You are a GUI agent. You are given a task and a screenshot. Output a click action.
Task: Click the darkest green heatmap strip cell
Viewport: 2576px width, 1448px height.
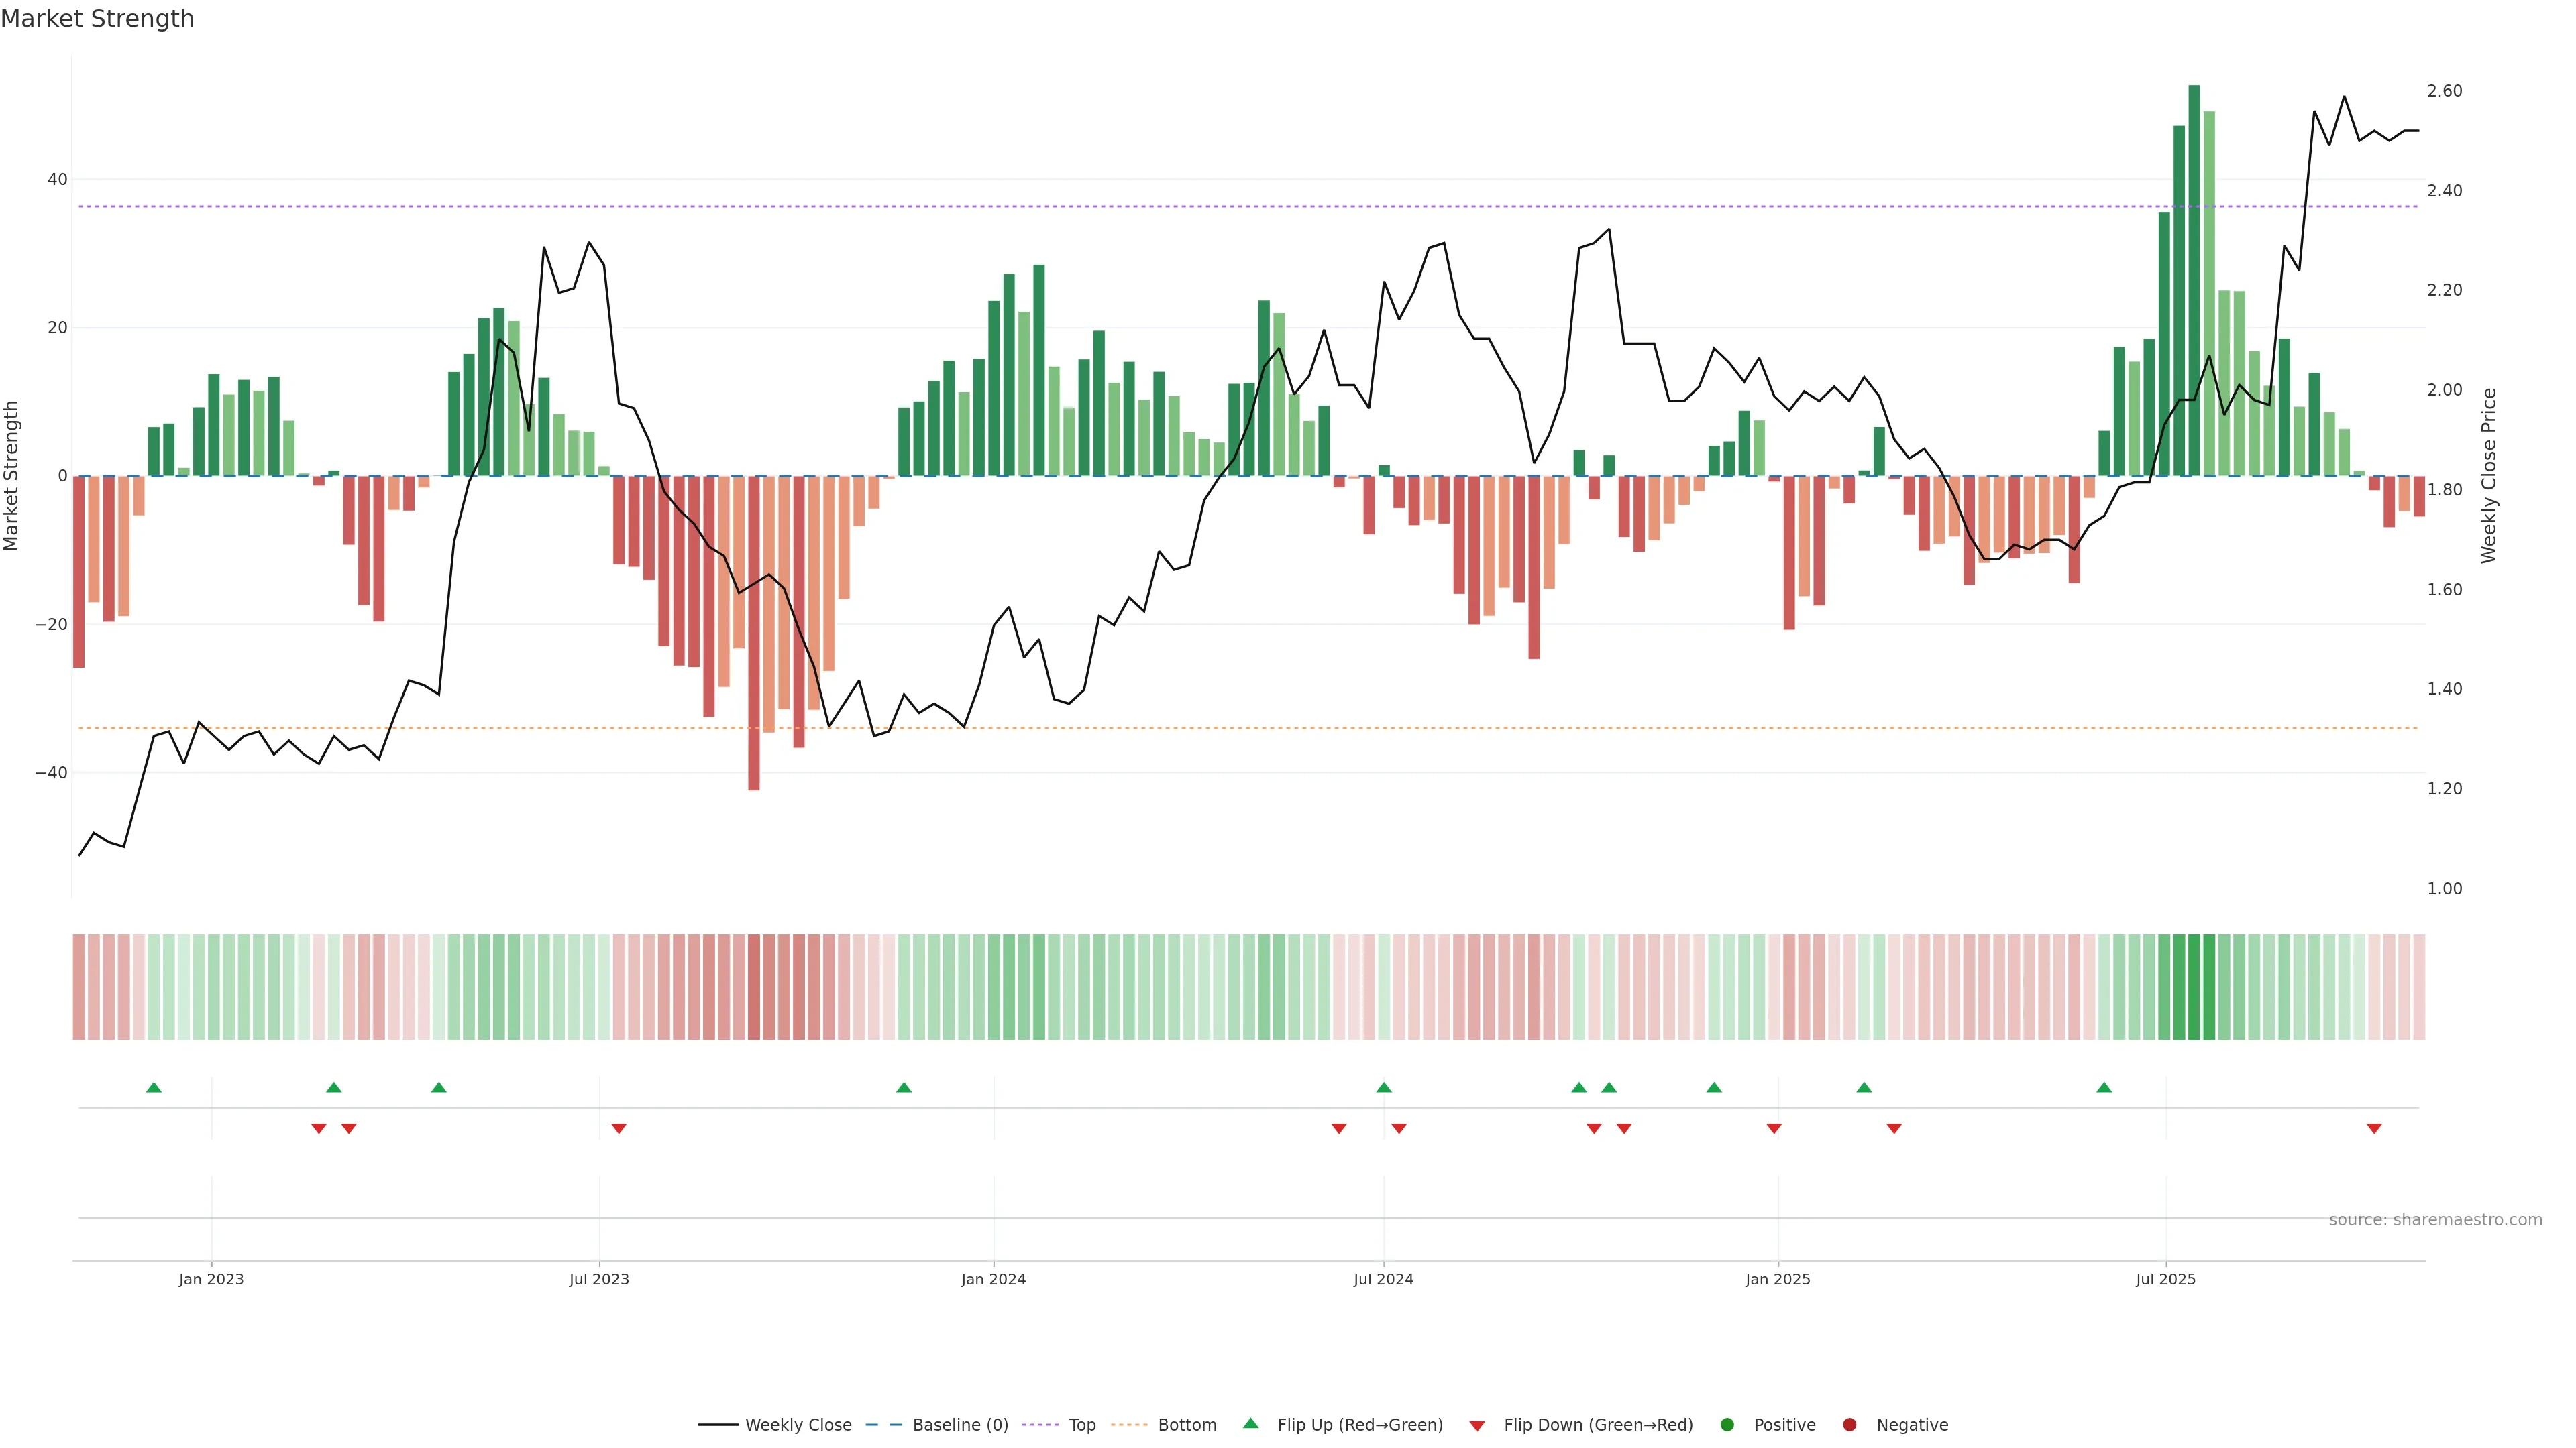point(2194,987)
